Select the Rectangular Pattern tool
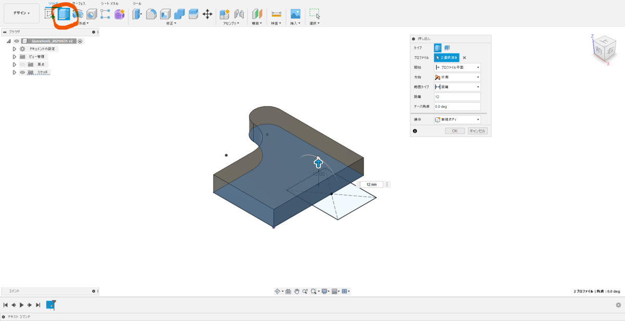Screen dimensions: 625x321 [x=105, y=14]
